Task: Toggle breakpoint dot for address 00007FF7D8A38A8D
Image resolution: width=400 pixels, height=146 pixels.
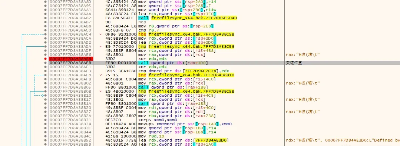Action: pyautogui.click(x=45, y=1)
